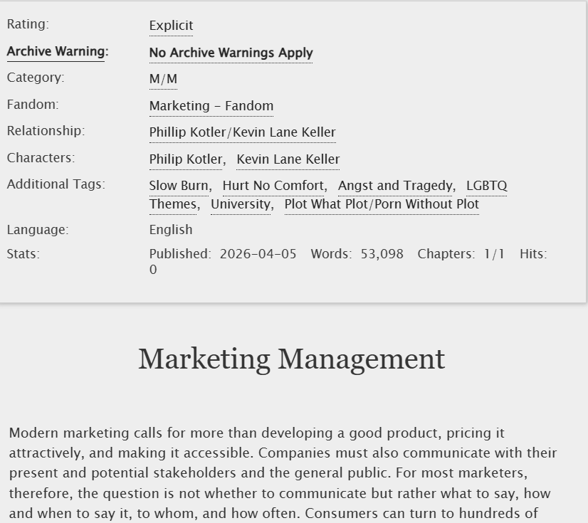Open the Hurt No Comfort tag
This screenshot has width=588, height=523.
[x=273, y=186]
